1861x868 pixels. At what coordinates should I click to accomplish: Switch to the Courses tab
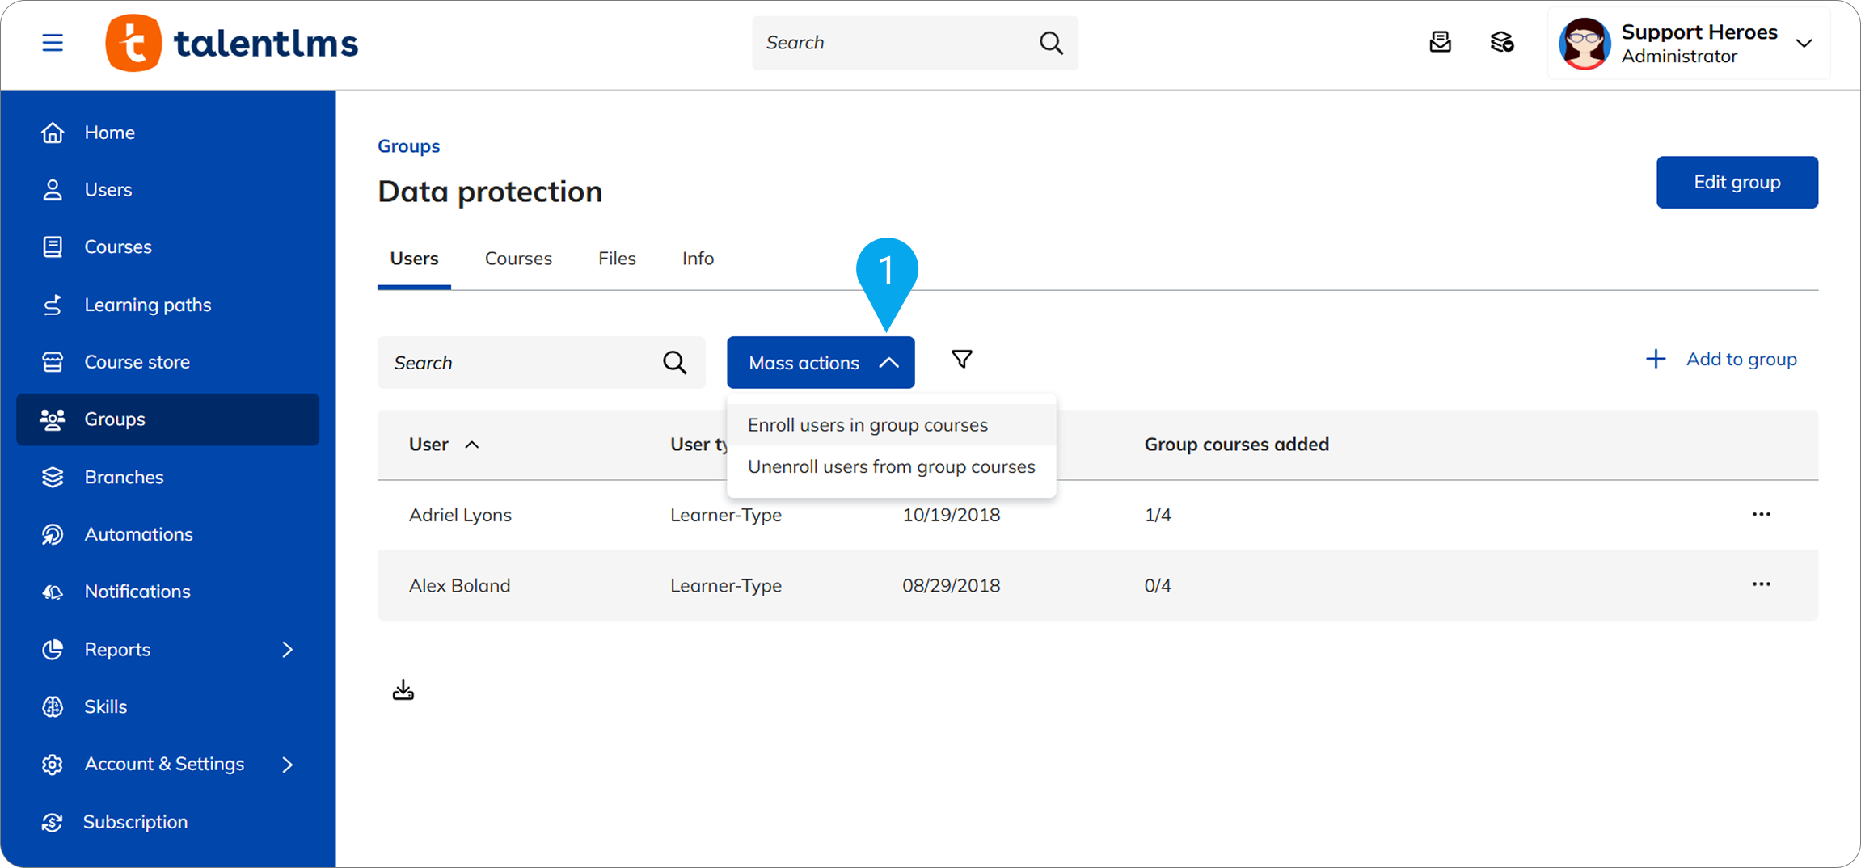click(518, 259)
